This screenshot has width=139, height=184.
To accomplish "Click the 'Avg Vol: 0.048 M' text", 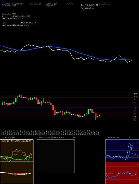I will pyautogui.click(x=89, y=5).
